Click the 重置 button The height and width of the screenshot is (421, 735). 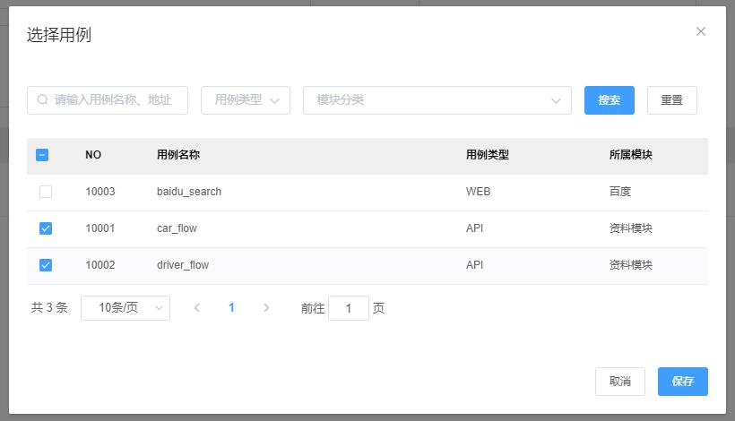coord(672,100)
